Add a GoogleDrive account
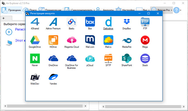The height and width of the screenshot is (111, 188). pyautogui.click(x=35, y=40)
